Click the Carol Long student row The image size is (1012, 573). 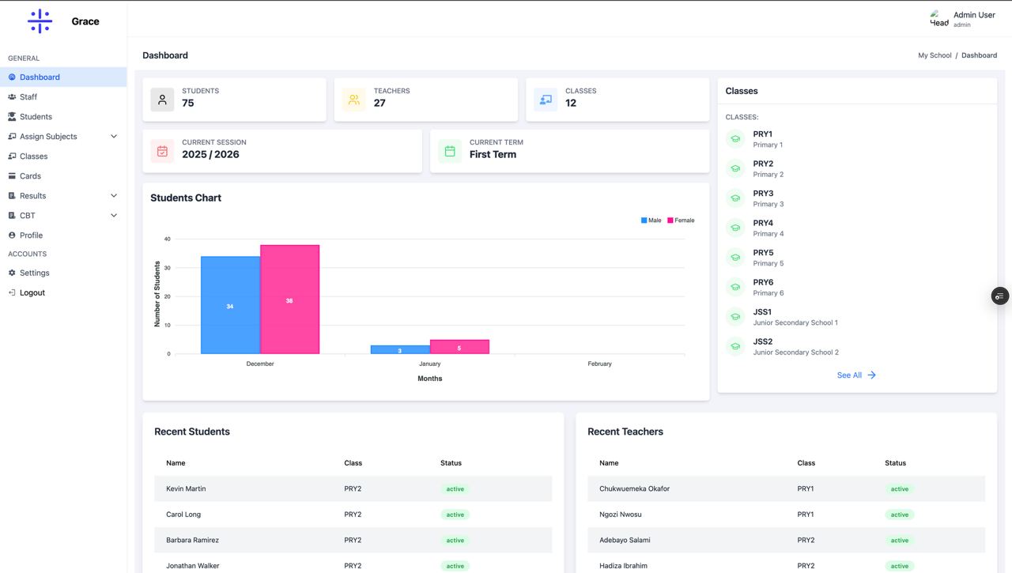353,515
